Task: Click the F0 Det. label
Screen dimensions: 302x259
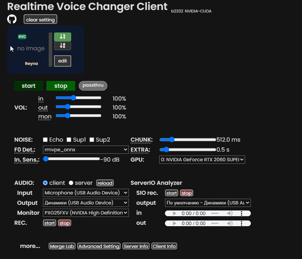Action: pos(25,150)
